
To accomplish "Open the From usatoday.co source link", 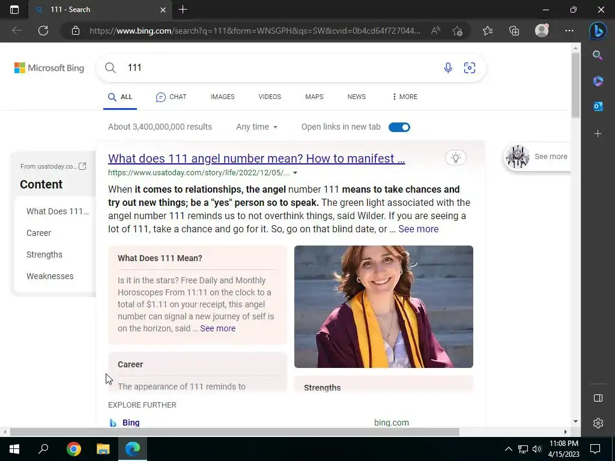I will tap(53, 166).
